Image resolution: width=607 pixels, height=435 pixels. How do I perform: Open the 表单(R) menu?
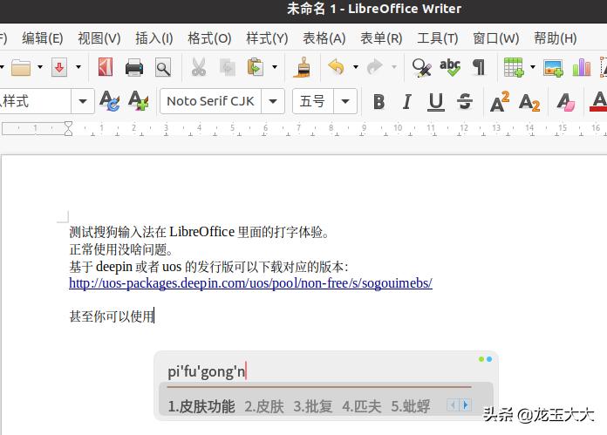click(381, 38)
